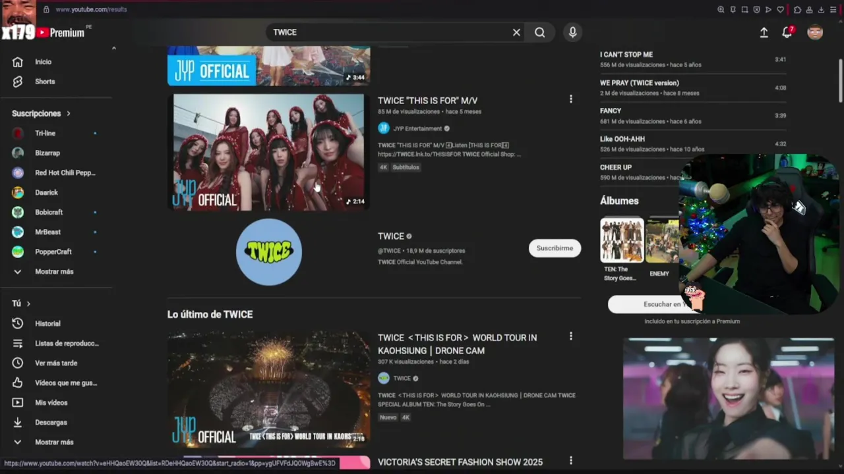The image size is (844, 474).
Task: Open browser easy setup sliders icon
Action: [833, 10]
